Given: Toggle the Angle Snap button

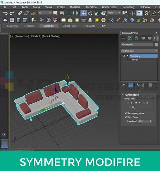Looking at the screenshot, I should 154,13.
